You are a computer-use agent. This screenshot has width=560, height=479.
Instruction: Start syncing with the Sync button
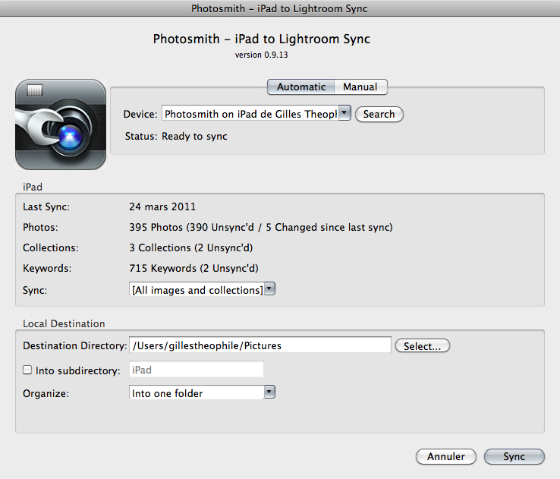click(x=514, y=456)
